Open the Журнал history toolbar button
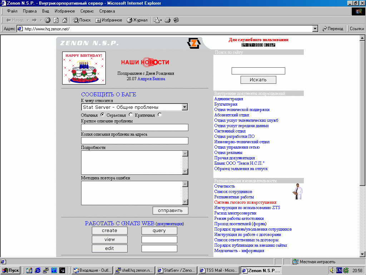 (137, 20)
